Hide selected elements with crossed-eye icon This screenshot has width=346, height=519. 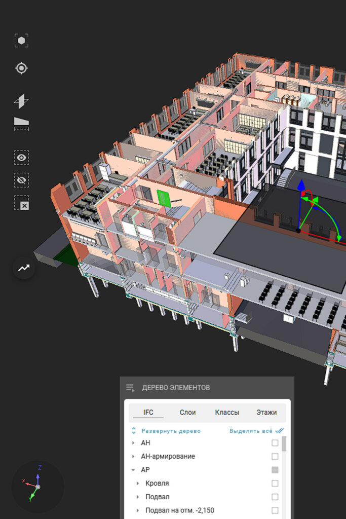(x=21, y=180)
